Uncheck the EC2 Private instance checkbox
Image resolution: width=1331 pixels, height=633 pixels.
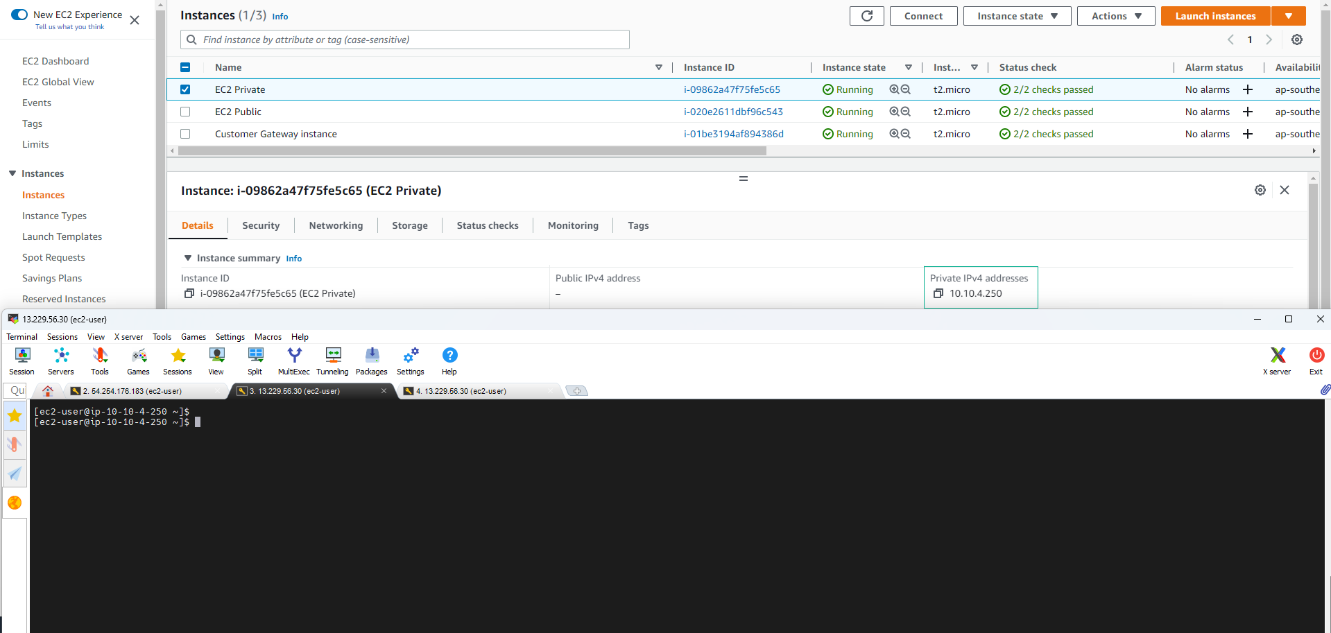tap(185, 89)
